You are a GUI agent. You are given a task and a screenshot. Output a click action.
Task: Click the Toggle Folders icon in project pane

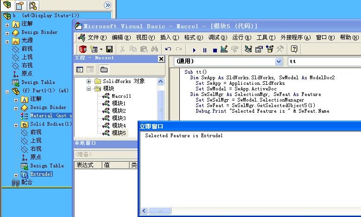coord(104,70)
